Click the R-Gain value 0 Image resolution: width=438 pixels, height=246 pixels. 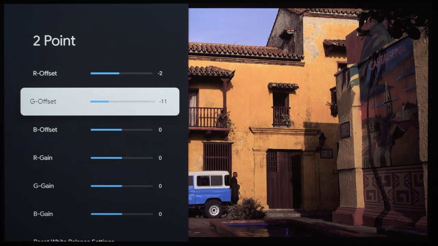[160, 158]
